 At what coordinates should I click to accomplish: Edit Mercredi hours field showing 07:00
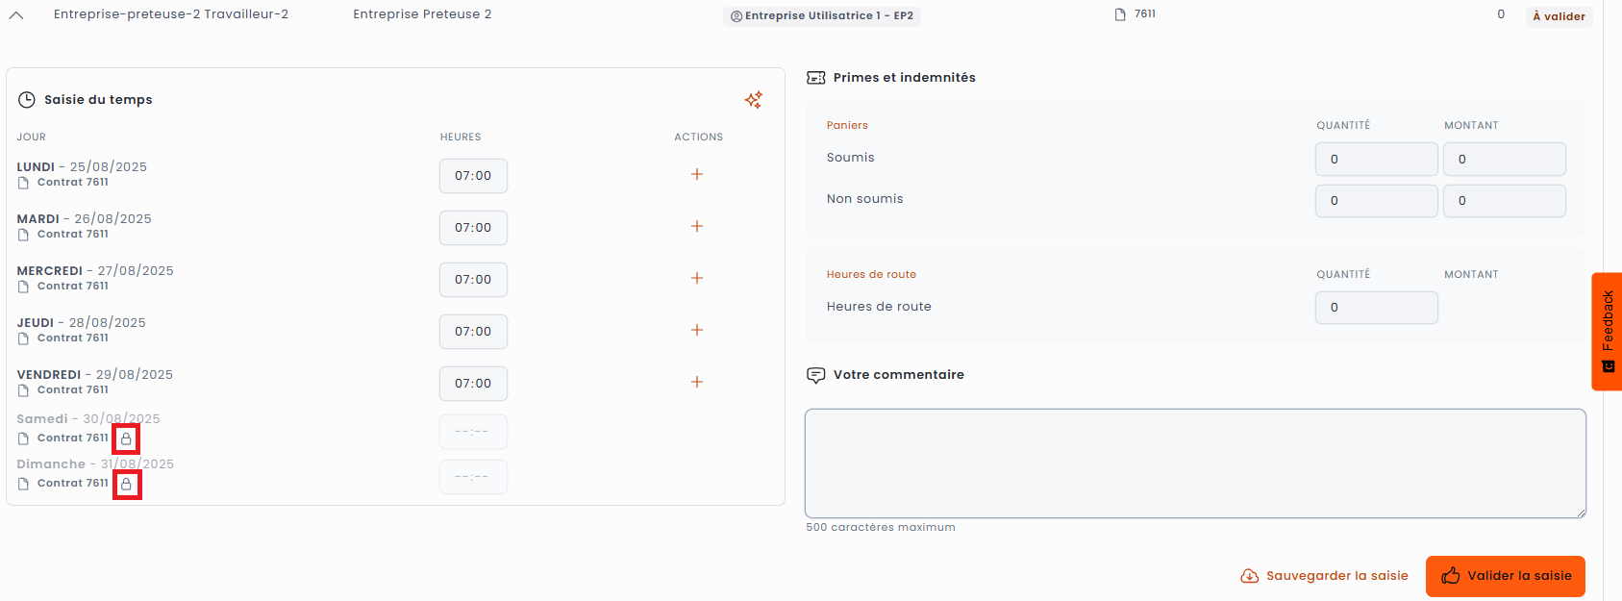click(473, 280)
